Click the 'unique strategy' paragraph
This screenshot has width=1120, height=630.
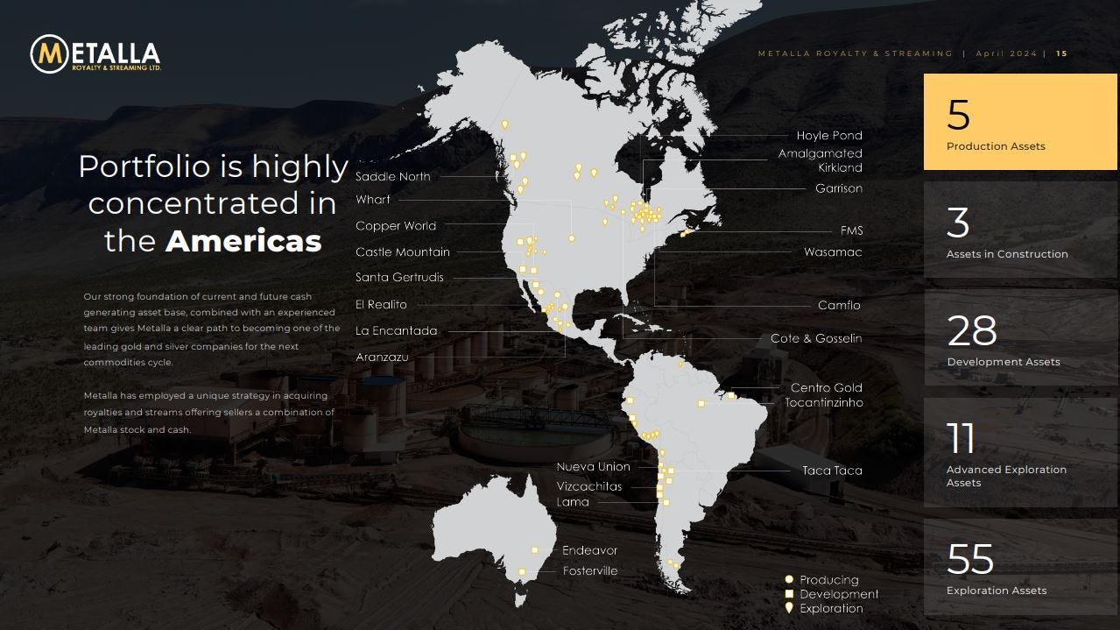[x=209, y=413]
